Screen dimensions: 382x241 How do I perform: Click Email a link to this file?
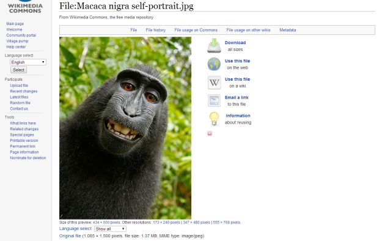tap(237, 98)
